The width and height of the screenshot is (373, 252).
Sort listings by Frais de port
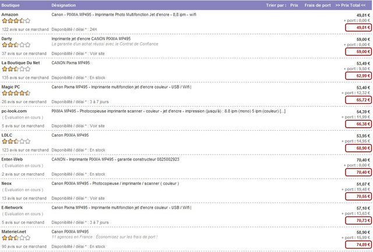[x=318, y=5]
